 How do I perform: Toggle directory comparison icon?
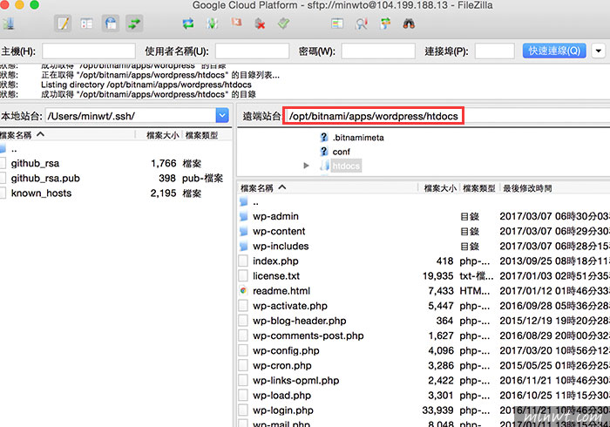click(x=362, y=24)
